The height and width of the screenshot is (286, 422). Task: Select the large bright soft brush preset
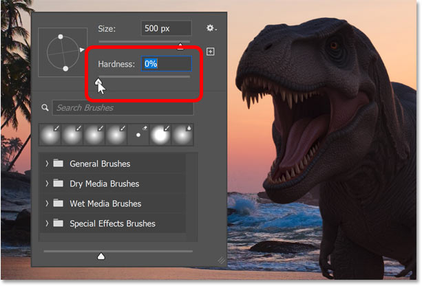coord(160,136)
